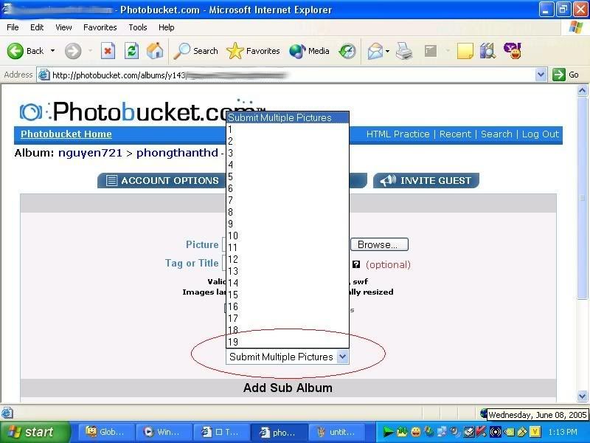
Task: Choose 5 in the pictures list
Action: [288, 176]
